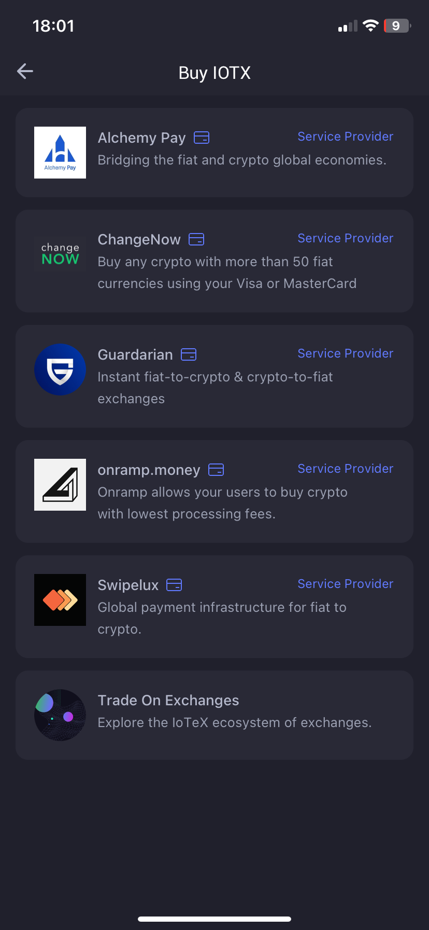The image size is (429, 930).
Task: Click Service Provider link for Guardarian
Action: [346, 353]
